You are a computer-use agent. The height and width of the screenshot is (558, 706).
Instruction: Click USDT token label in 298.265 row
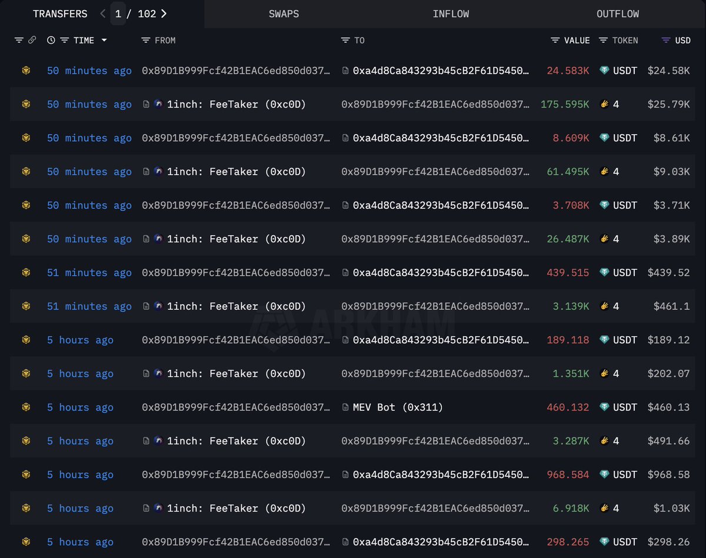pyautogui.click(x=625, y=542)
